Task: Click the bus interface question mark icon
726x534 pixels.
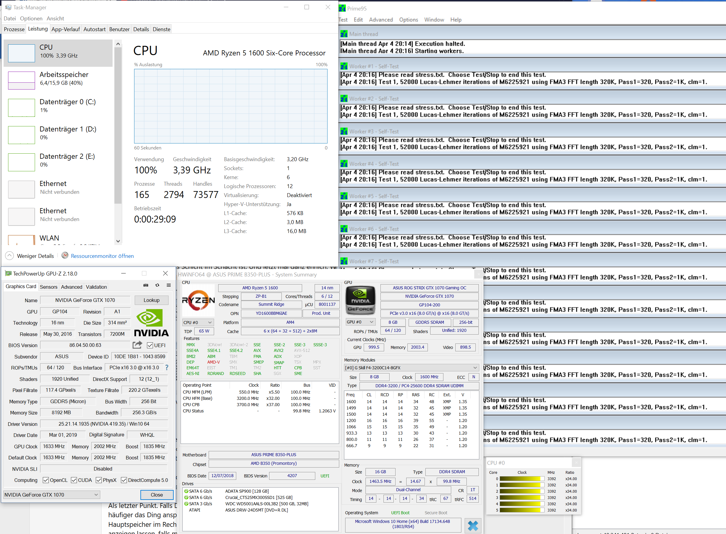Action: pyautogui.click(x=167, y=367)
